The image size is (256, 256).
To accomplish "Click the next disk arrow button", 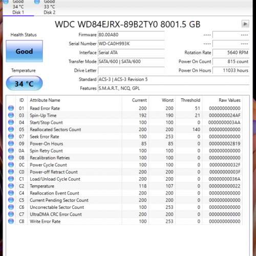I will point(245,24).
